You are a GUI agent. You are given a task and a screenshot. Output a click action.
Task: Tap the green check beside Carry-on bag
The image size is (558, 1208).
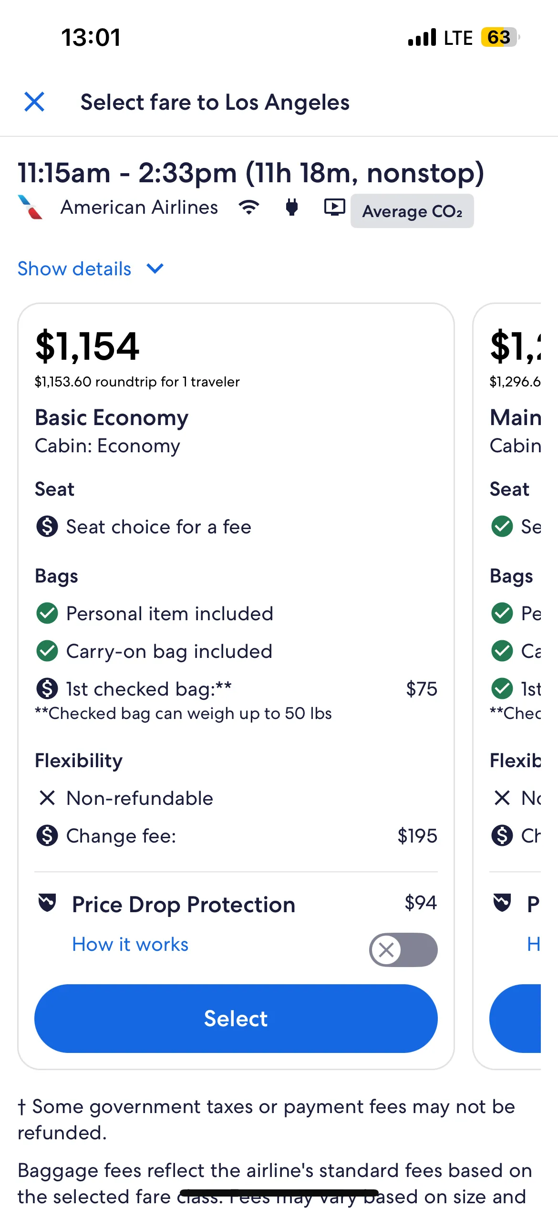click(47, 651)
